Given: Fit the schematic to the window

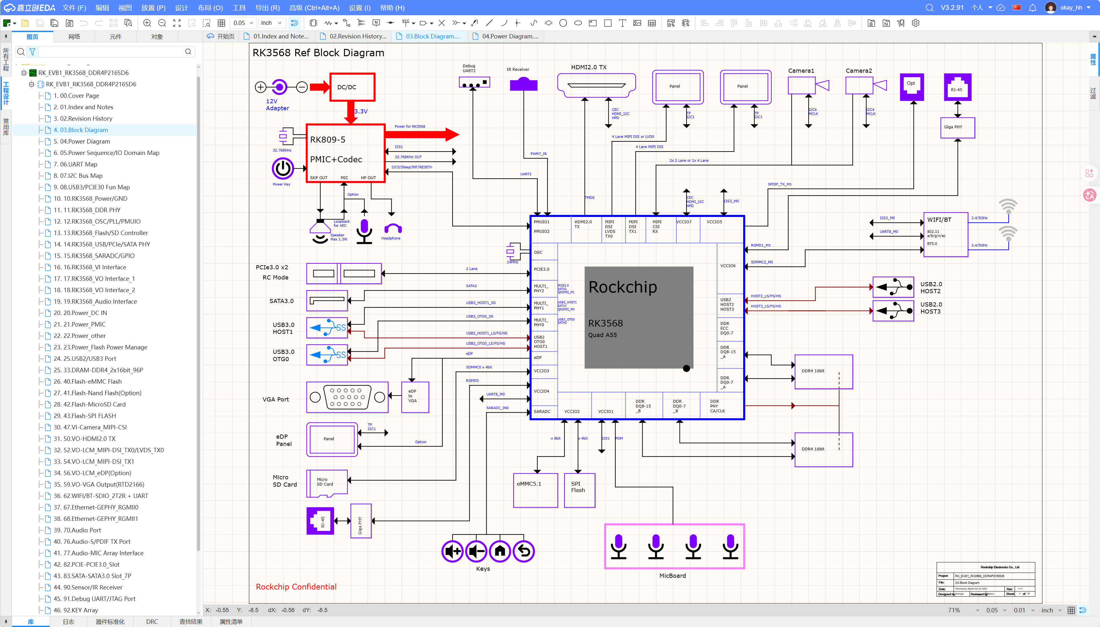Looking at the screenshot, I should coord(177,23).
